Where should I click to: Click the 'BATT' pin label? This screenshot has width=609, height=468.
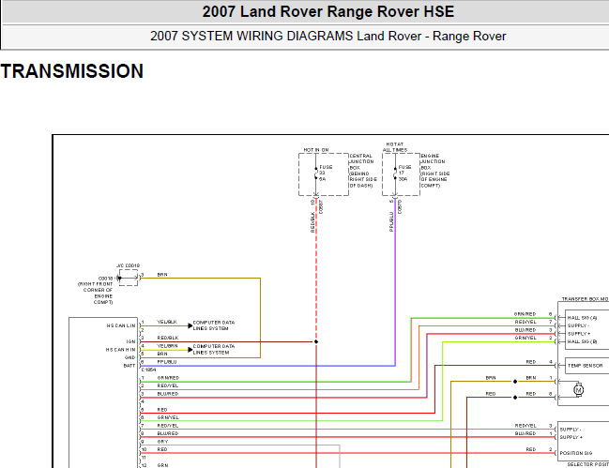coord(129,366)
